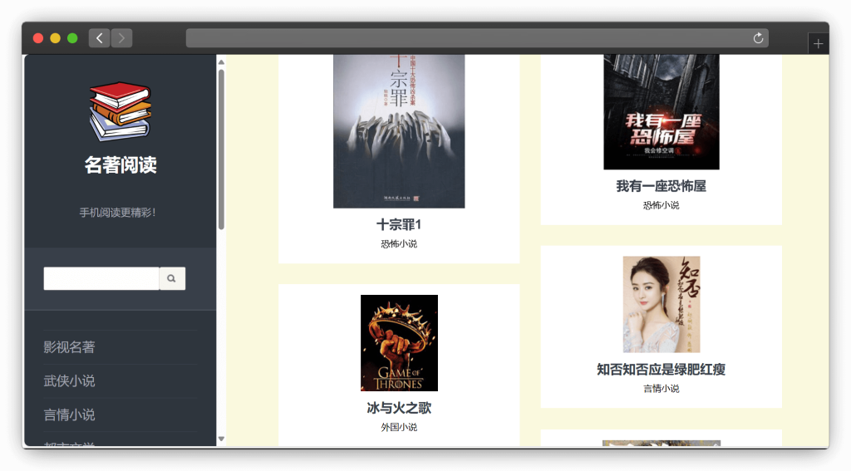
Task: Reload the page with the refresh icon
Action: tap(758, 38)
